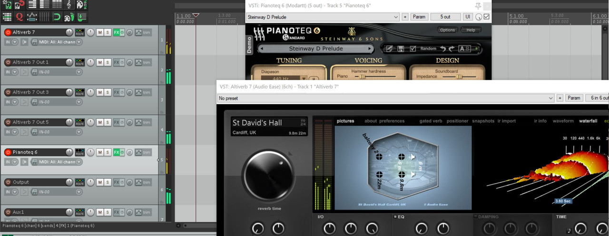Toggle Pianoteq plugin bypass checkbox in window header
The width and height of the screenshot is (609, 236).
click(x=486, y=17)
